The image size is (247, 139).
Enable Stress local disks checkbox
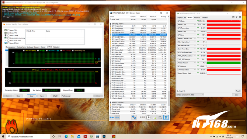8,41
